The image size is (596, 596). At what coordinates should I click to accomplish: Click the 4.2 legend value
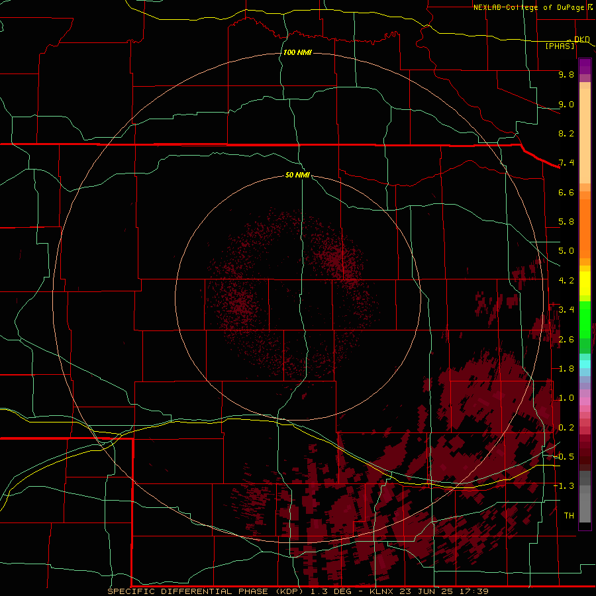point(566,281)
